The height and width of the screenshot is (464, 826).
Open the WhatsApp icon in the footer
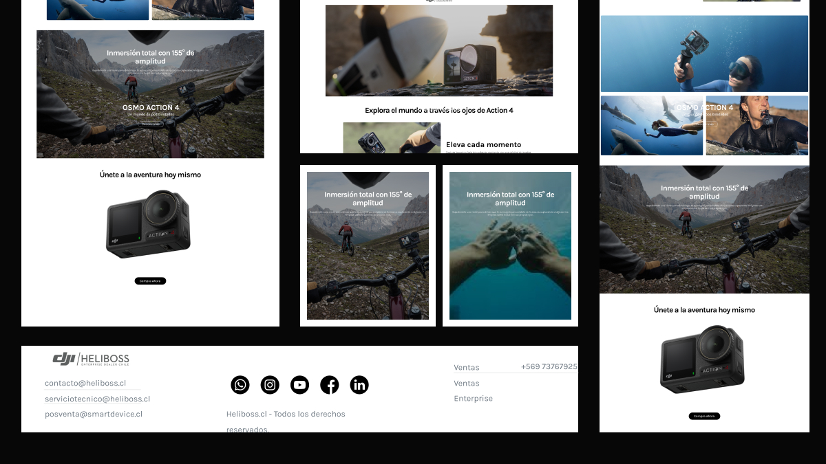click(240, 385)
